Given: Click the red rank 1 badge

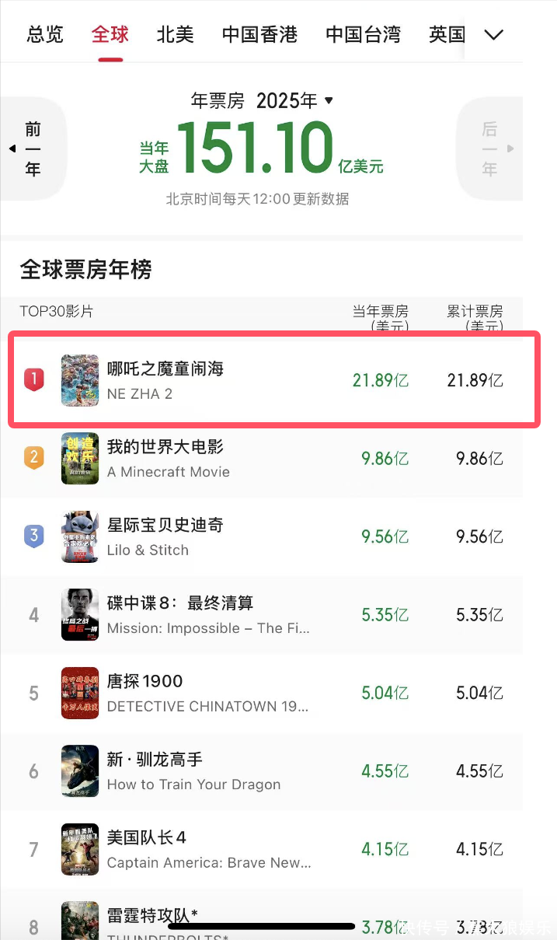Looking at the screenshot, I should (33, 379).
